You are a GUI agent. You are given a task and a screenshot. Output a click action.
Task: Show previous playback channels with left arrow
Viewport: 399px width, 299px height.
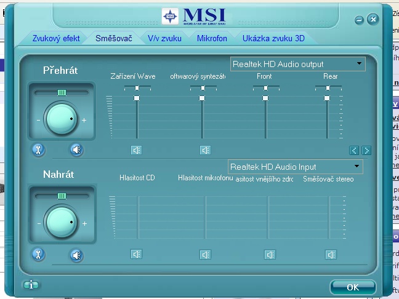(x=354, y=151)
